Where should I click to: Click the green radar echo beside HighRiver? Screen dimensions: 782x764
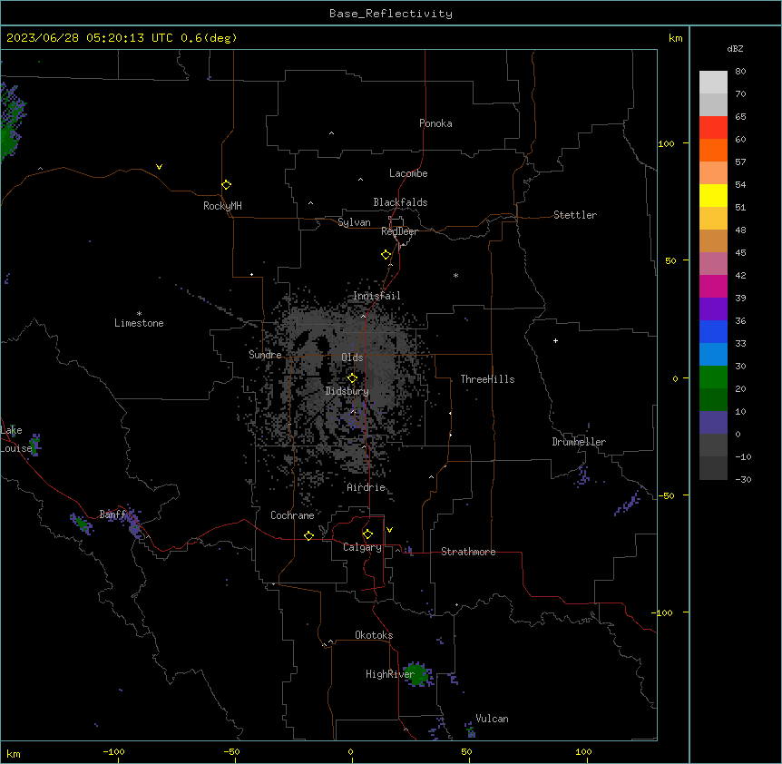(416, 675)
